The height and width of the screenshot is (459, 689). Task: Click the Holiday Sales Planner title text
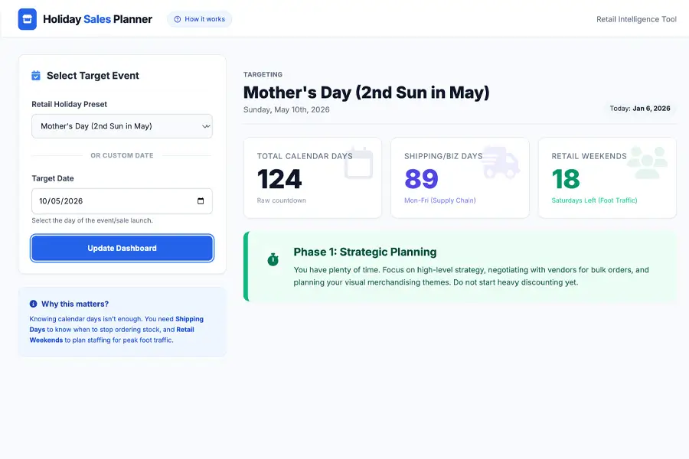pyautogui.click(x=97, y=19)
